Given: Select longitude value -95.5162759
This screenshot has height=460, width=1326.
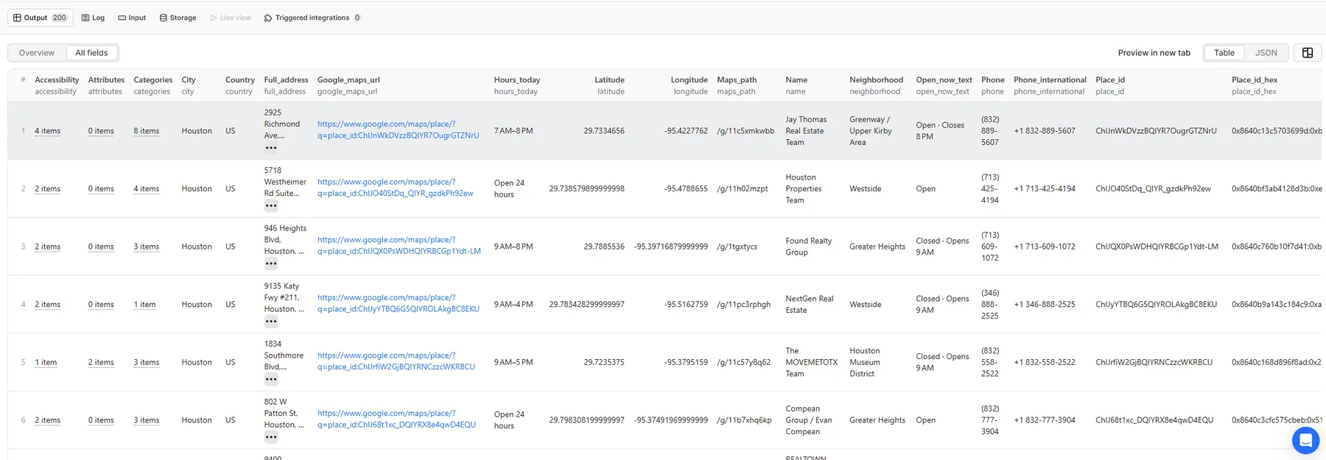Looking at the screenshot, I should tap(686, 305).
